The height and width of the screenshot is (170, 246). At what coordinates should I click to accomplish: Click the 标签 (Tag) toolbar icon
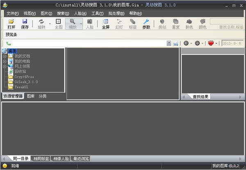point(132,24)
